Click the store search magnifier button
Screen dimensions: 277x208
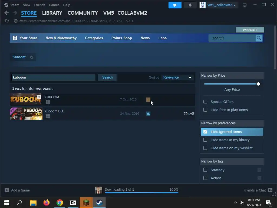(x=259, y=38)
